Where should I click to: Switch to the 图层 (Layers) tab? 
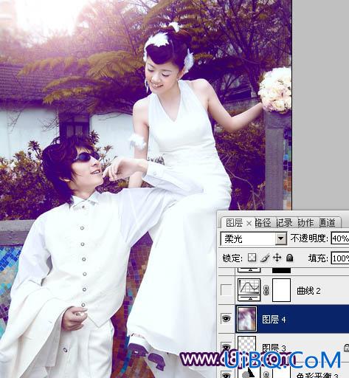click(x=234, y=223)
